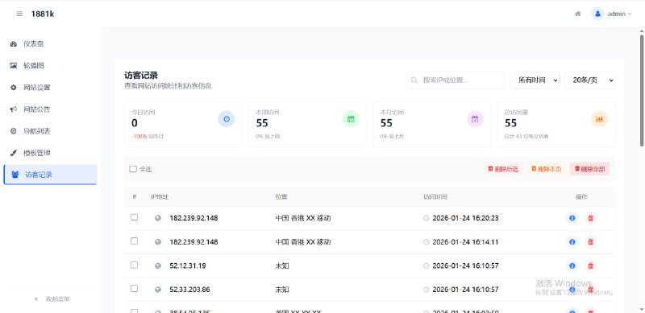Open 模板管理 menu item
Screen dimensions: 645x313
tap(50, 153)
